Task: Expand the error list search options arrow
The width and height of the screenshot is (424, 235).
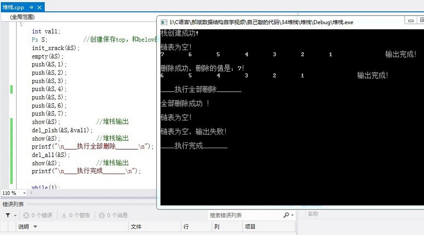Action: point(293,215)
